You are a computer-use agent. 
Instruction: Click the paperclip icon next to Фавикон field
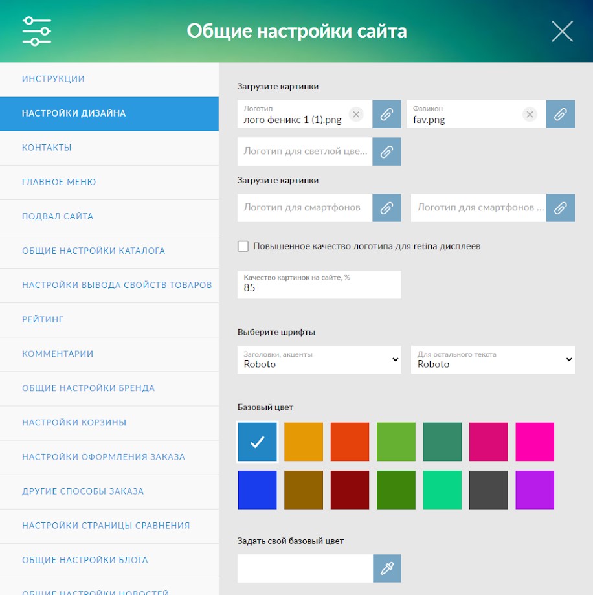pyautogui.click(x=560, y=115)
